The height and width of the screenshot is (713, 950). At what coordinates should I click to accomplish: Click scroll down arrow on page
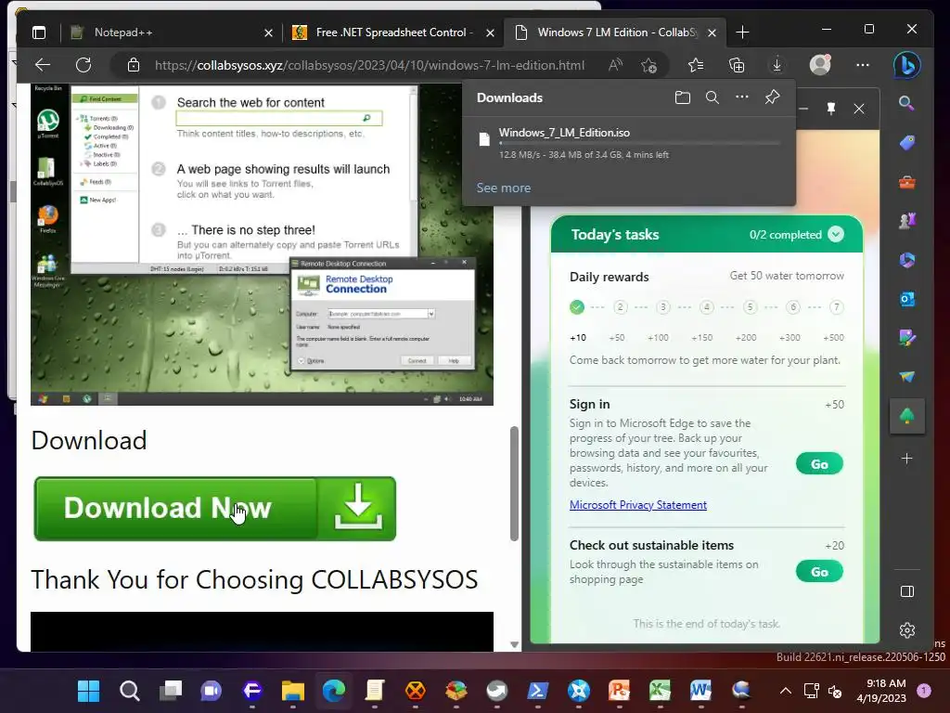click(x=514, y=645)
